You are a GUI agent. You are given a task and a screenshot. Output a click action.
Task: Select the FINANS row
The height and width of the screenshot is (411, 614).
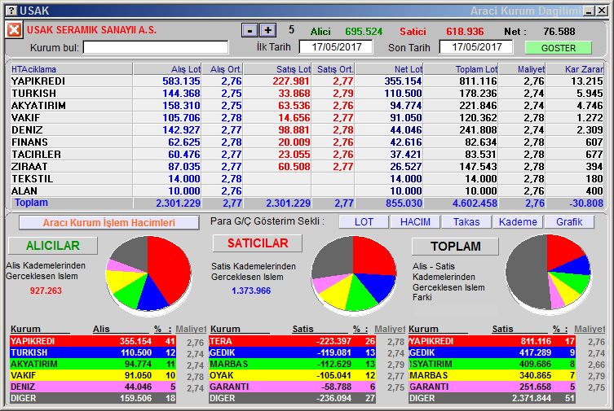click(x=307, y=142)
